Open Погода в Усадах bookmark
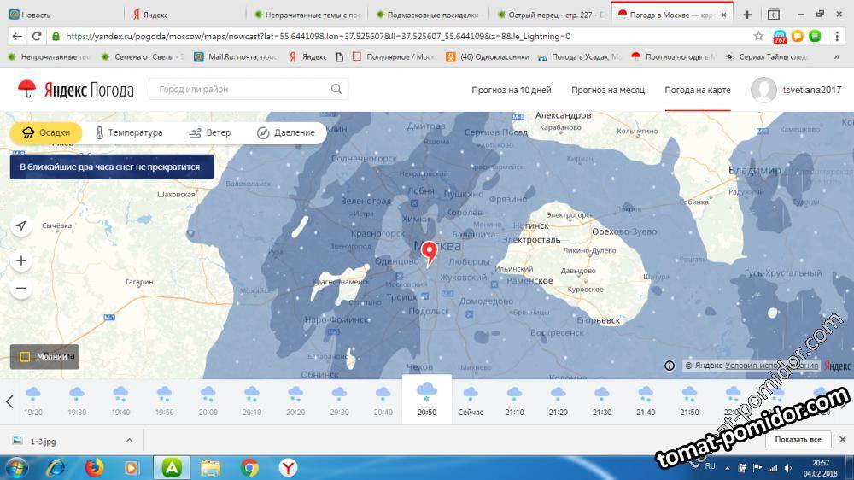The image size is (854, 480). [579, 56]
